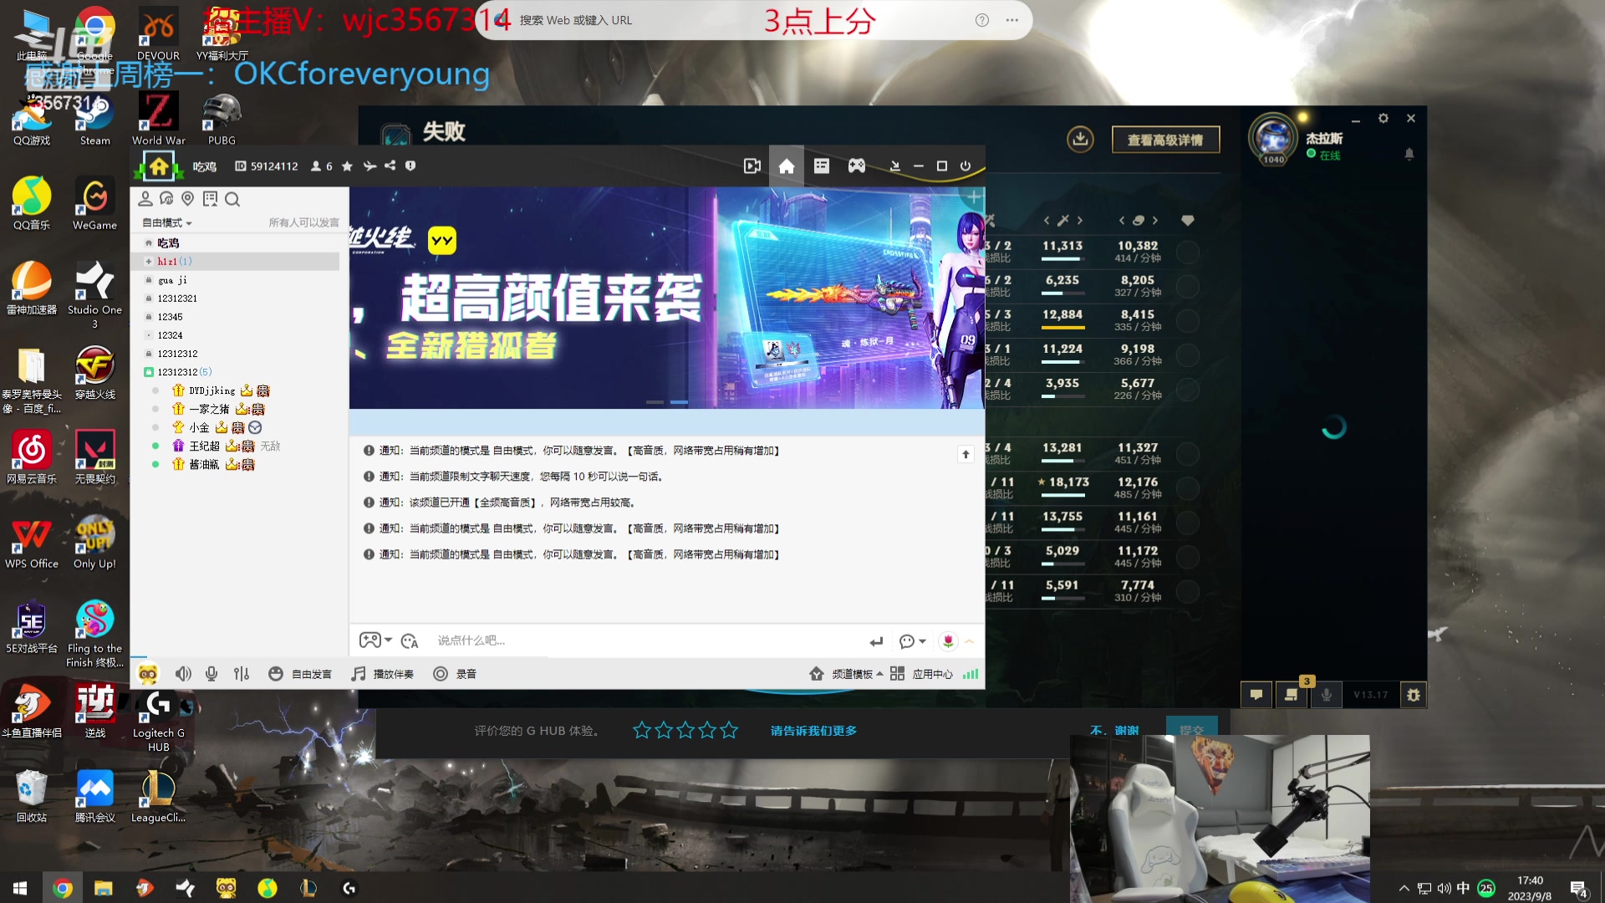This screenshot has width=1605, height=903.
Task: Click the gold stat right chevron in League table
Action: tap(1155, 221)
